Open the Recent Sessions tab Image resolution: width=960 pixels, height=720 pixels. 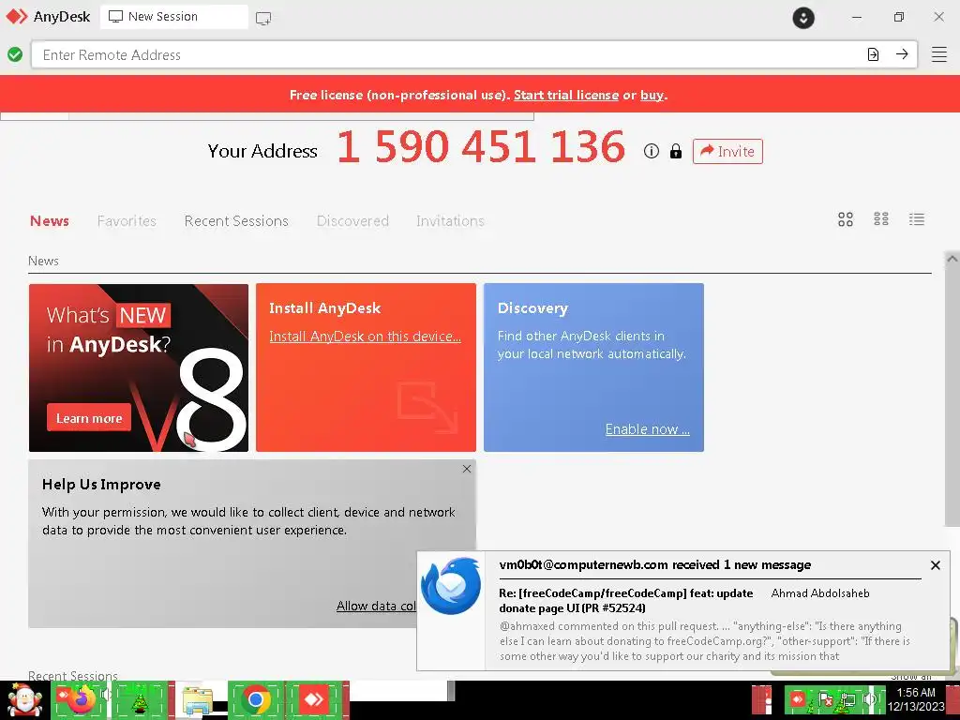click(x=236, y=221)
